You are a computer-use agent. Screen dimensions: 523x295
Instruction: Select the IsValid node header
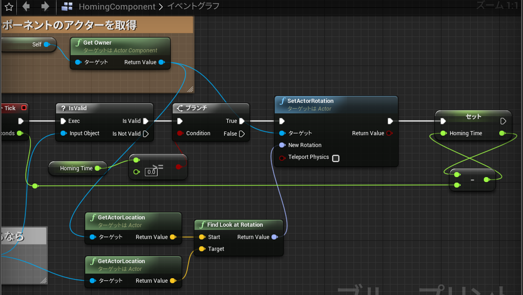104,108
